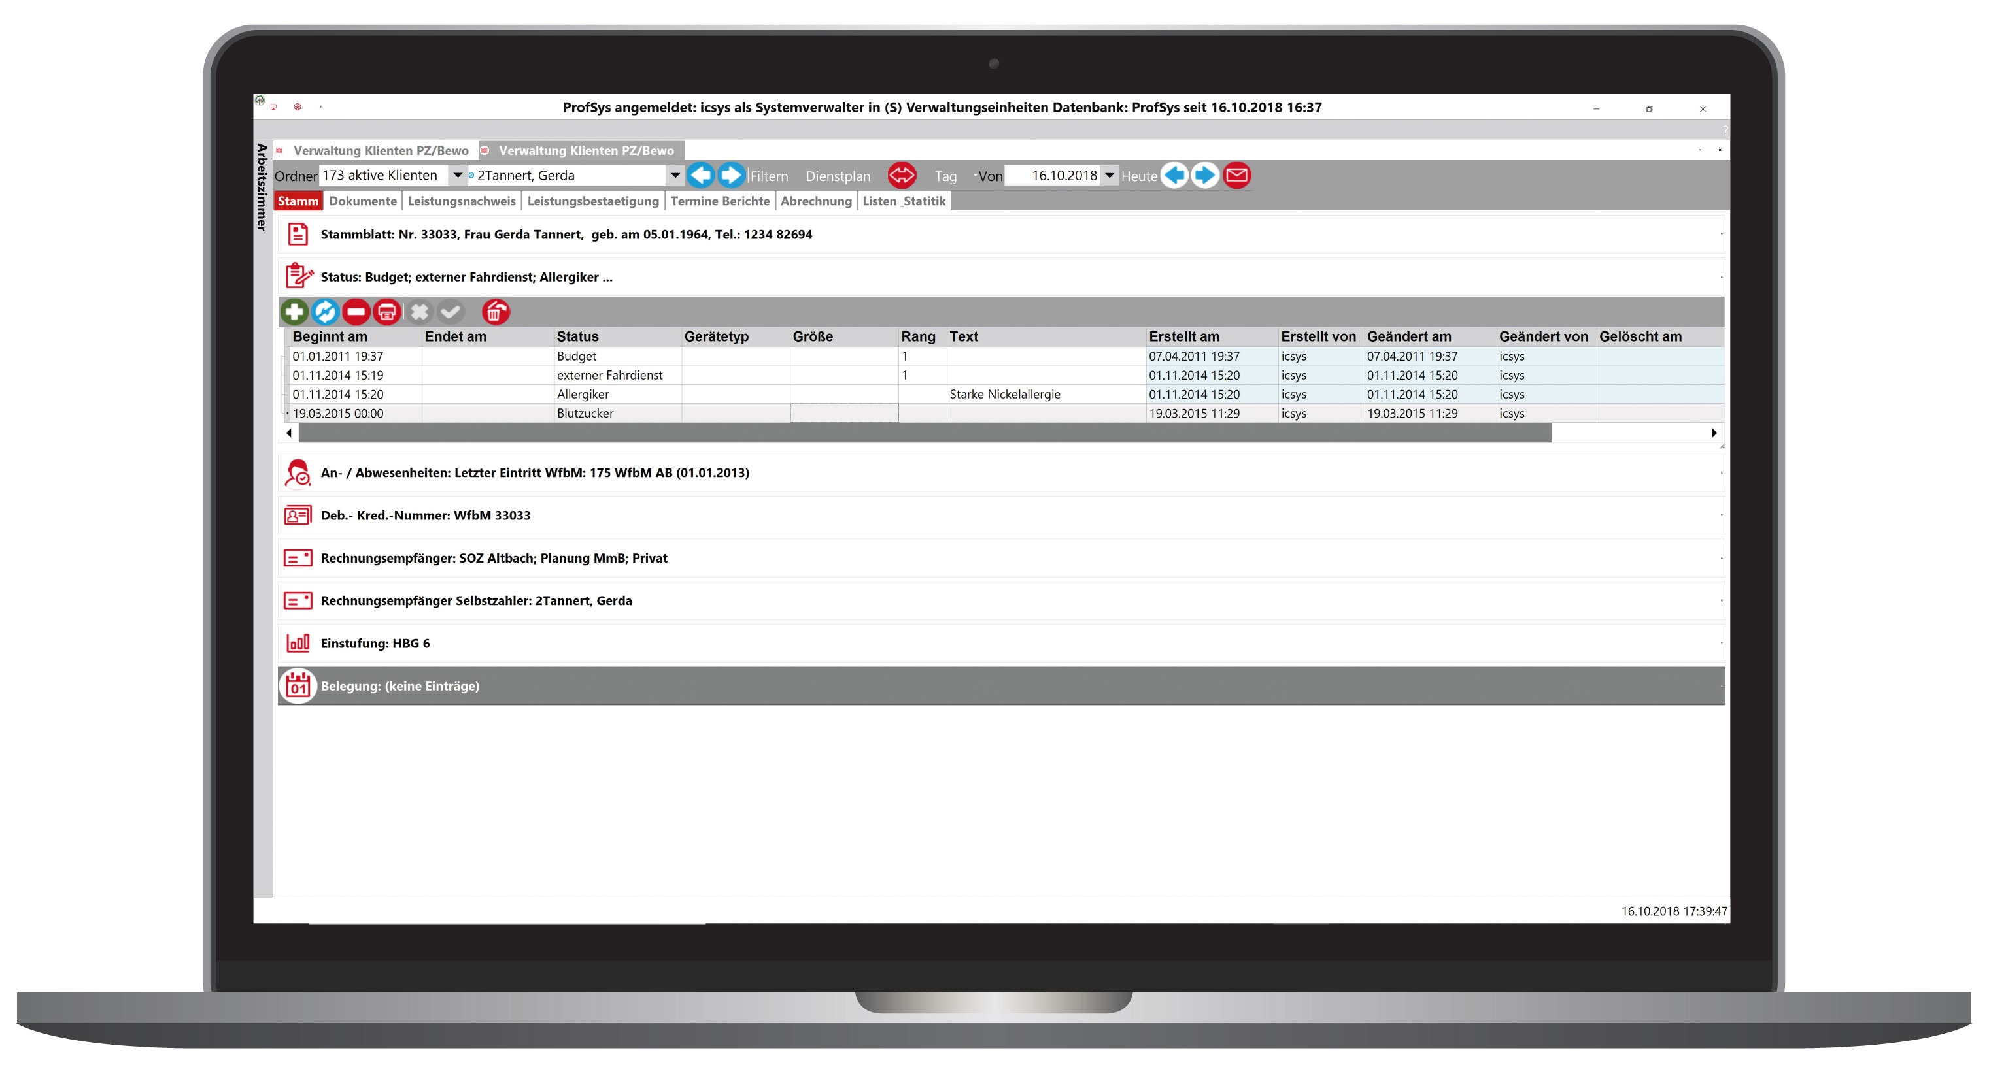Image resolution: width=2006 pixels, height=1065 pixels.
Task: Expand the Stammblatt section row
Action: (1002, 234)
